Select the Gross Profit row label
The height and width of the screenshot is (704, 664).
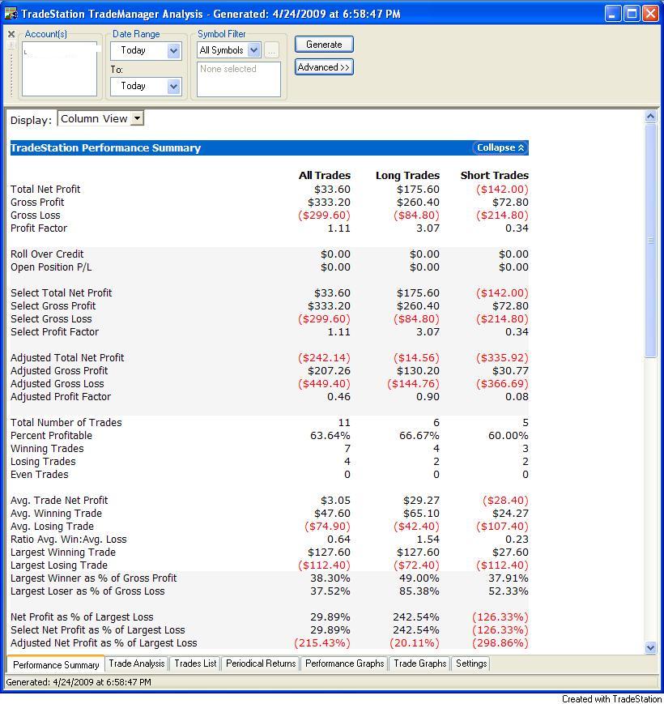37,203
